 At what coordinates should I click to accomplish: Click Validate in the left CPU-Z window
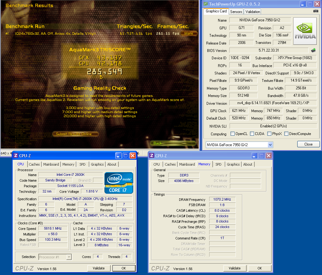(x=99, y=268)
